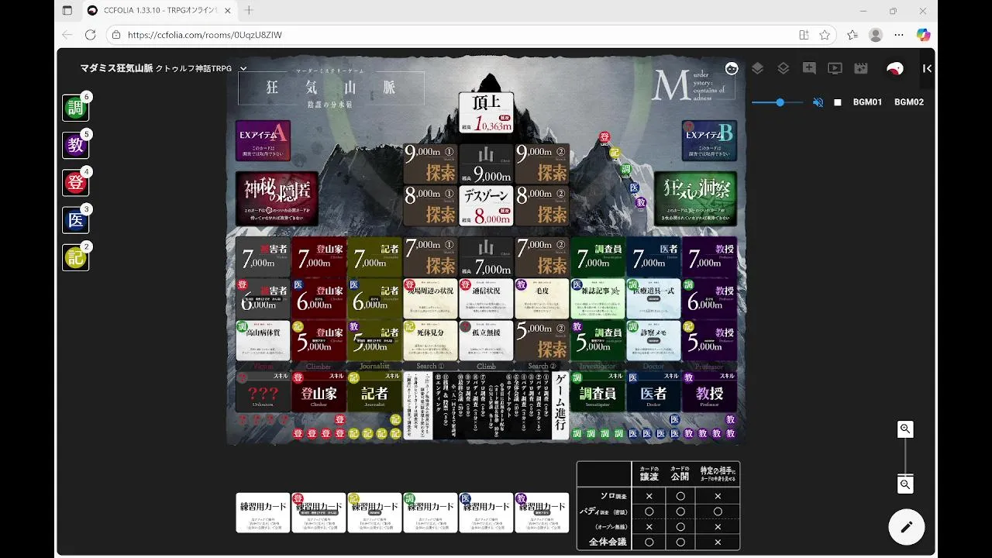Click the 神秘の隠匿 card

click(277, 198)
